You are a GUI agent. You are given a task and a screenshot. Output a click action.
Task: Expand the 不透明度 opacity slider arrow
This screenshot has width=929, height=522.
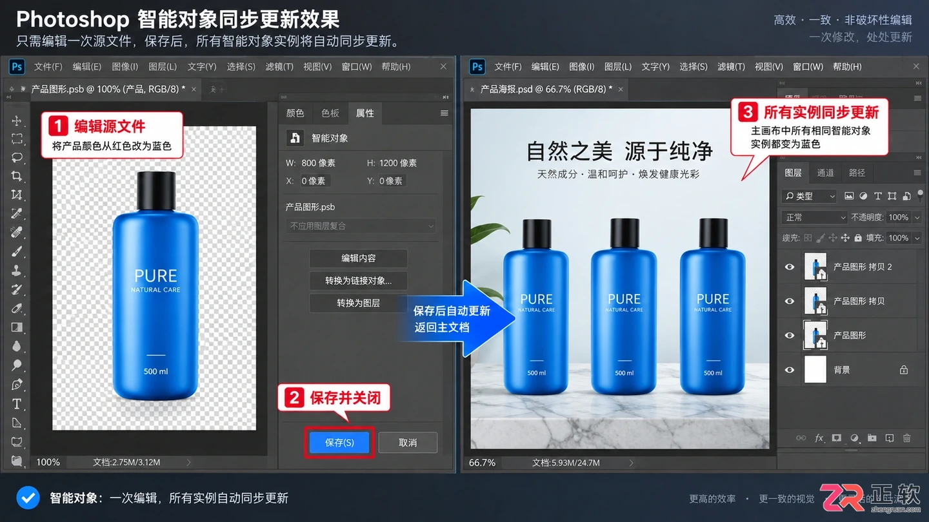[x=917, y=217]
